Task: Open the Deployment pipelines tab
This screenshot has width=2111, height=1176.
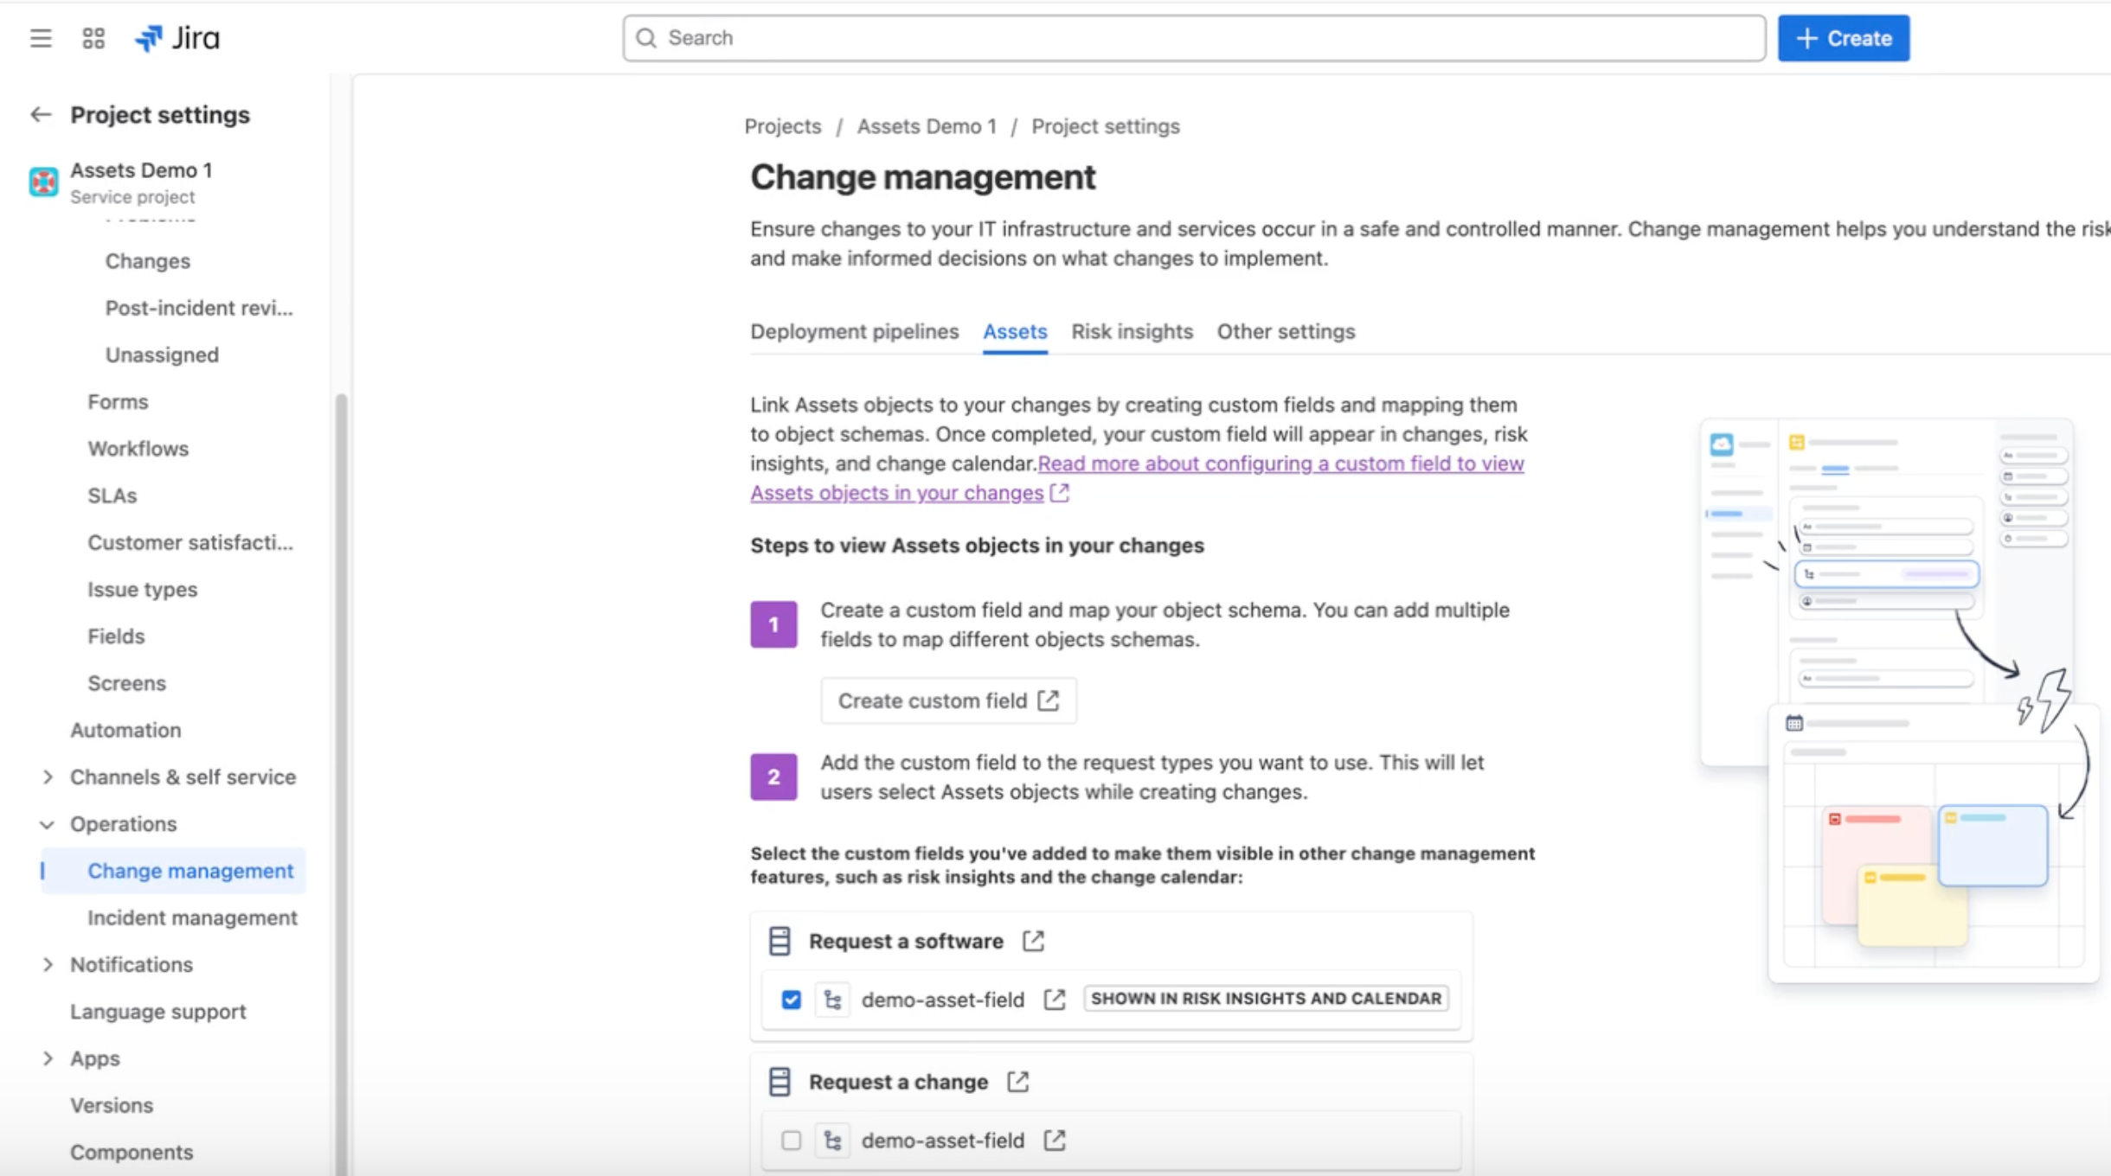Action: tap(853, 331)
